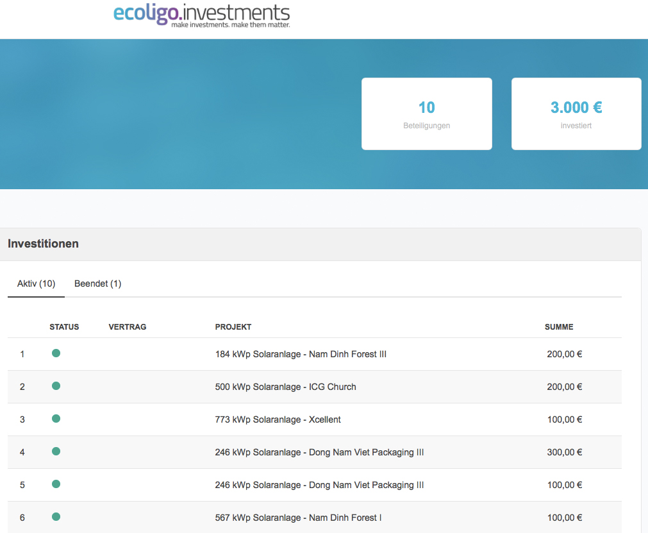
Task: Click the VERTRAG column header
Action: [128, 326]
